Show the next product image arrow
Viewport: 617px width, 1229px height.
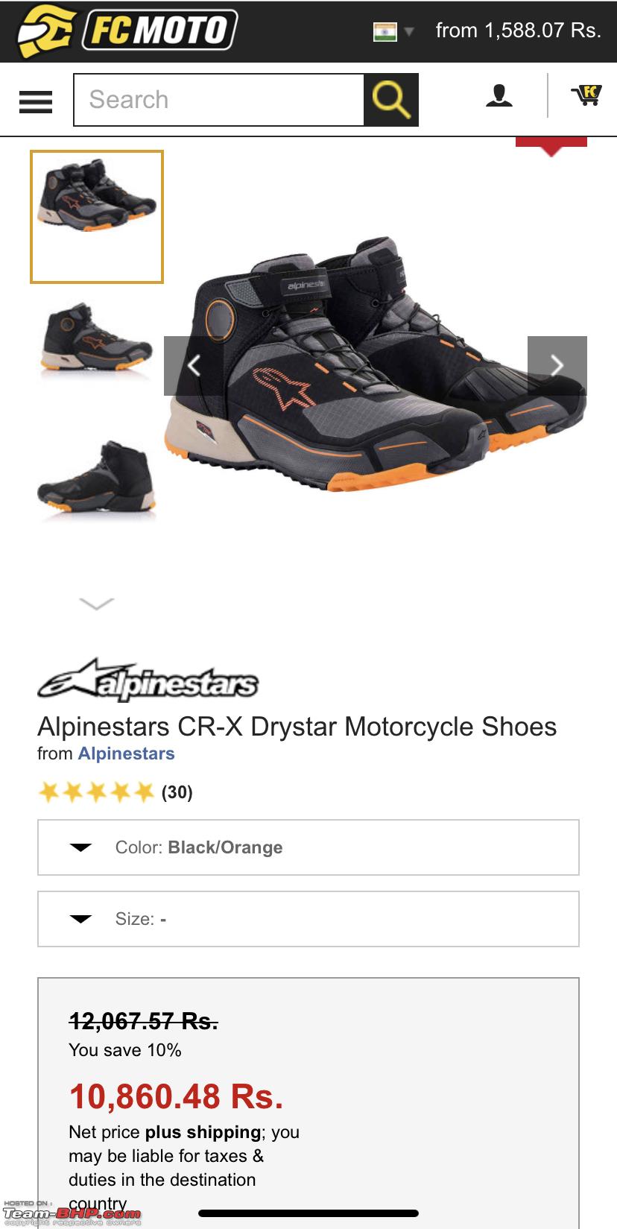pyautogui.click(x=557, y=365)
